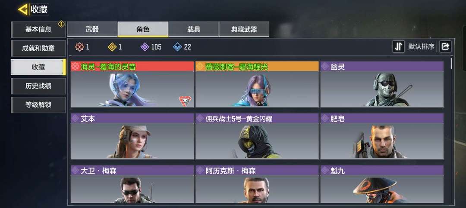The height and width of the screenshot is (208, 466).
Task: Switch to the 武器 tab
Action: [x=92, y=29]
